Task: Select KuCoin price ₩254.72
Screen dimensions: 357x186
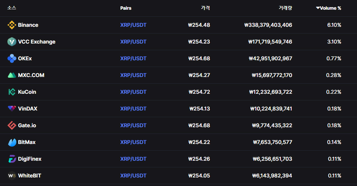Action: (199, 92)
